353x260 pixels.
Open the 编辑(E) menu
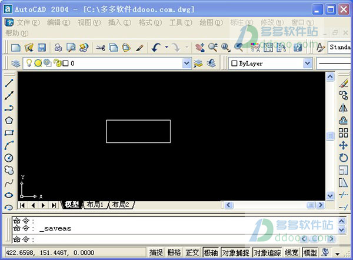pos(58,22)
